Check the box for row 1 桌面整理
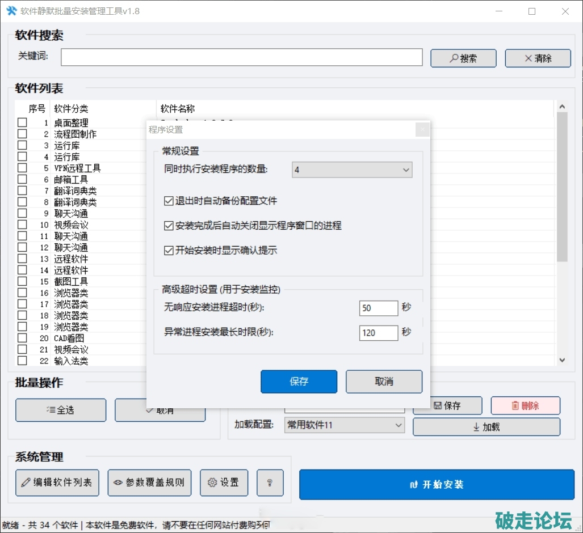The image size is (583, 533). click(x=22, y=122)
